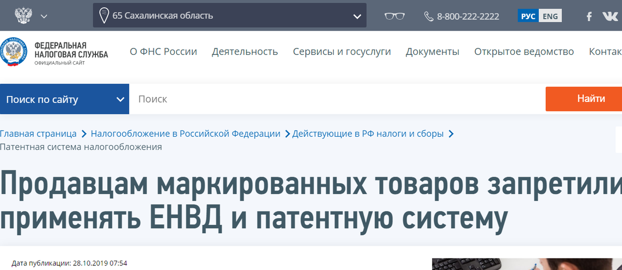
Task: Click the article headline Продавцам маркированных товаров
Action: click(x=310, y=202)
